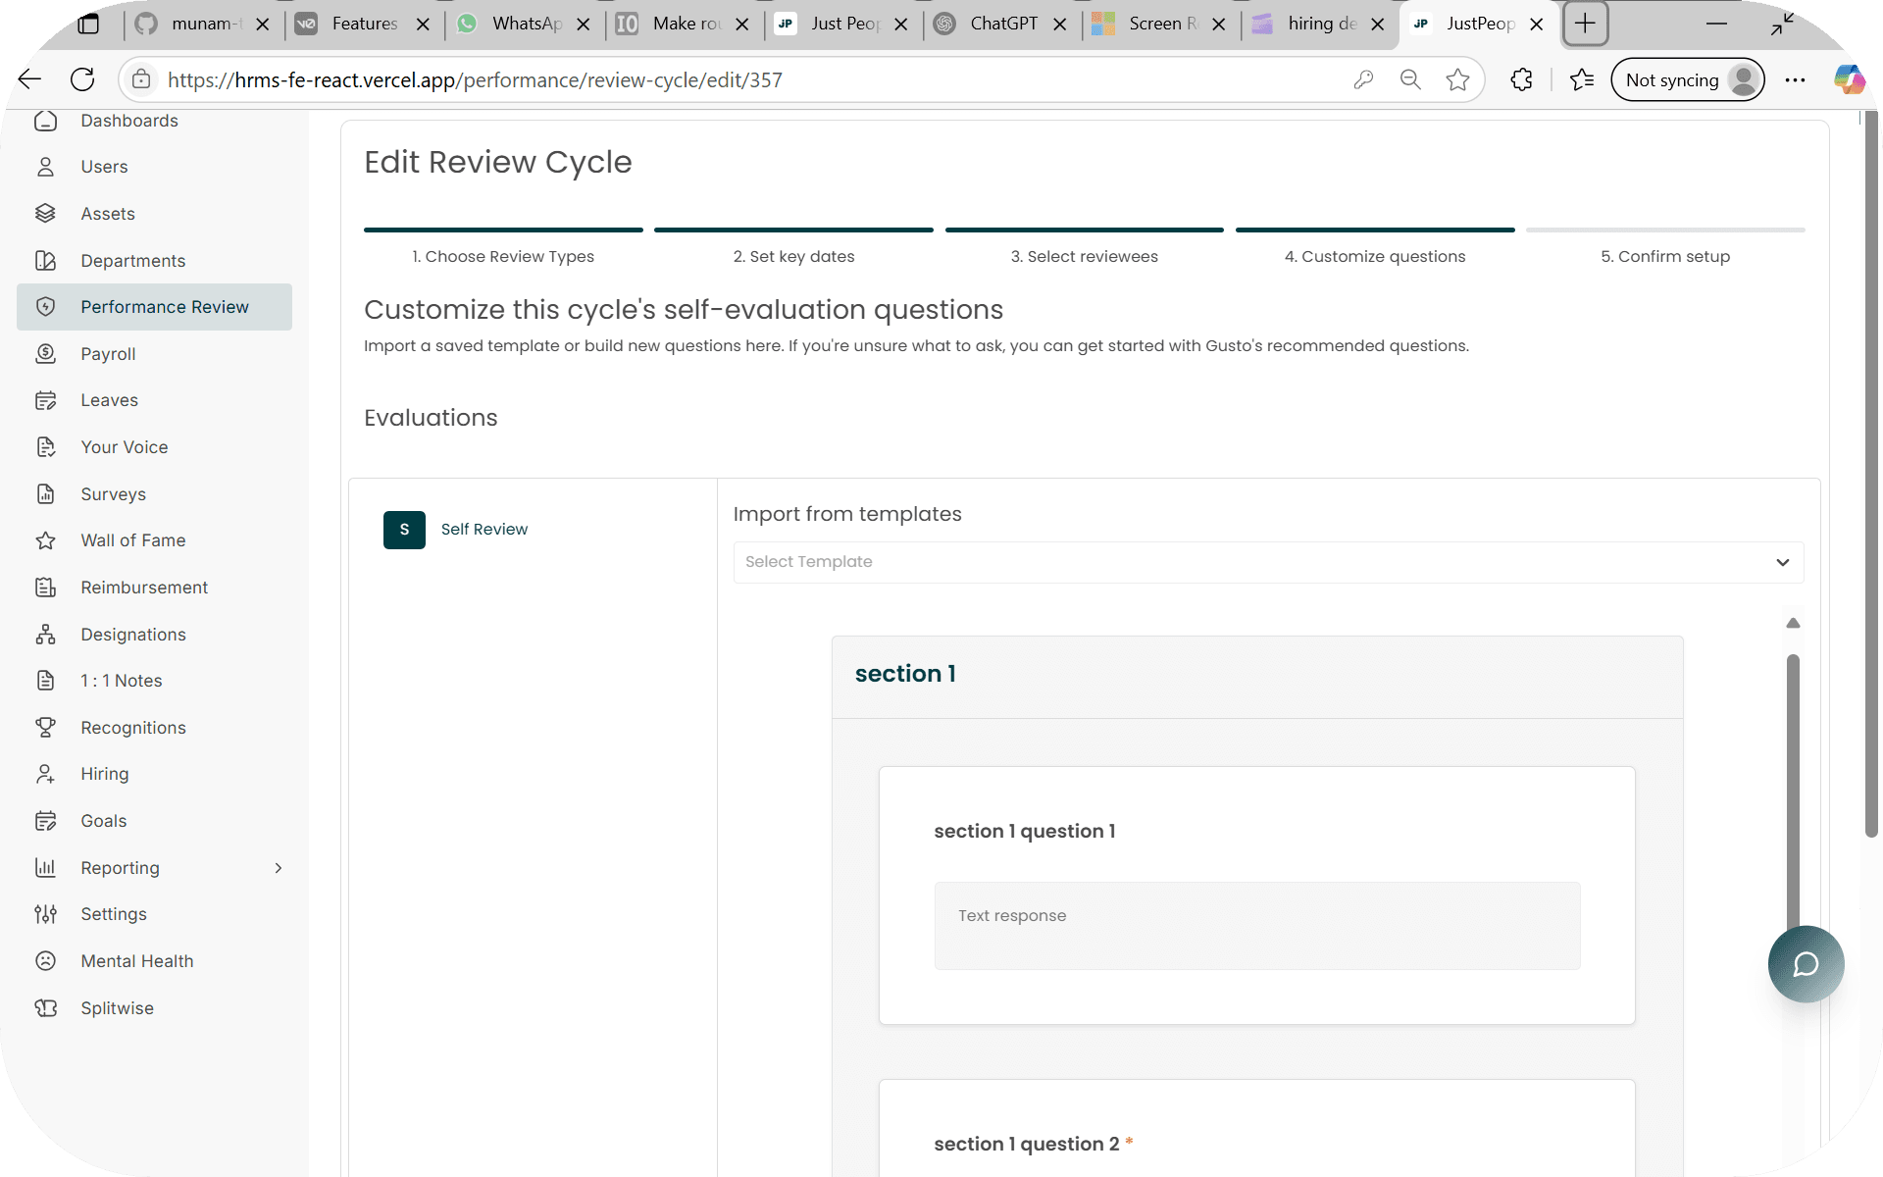Select the Self Review S badge
1883x1177 pixels.
pyautogui.click(x=404, y=530)
